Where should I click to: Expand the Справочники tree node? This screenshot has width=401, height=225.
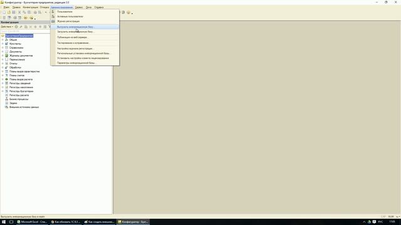3,47
